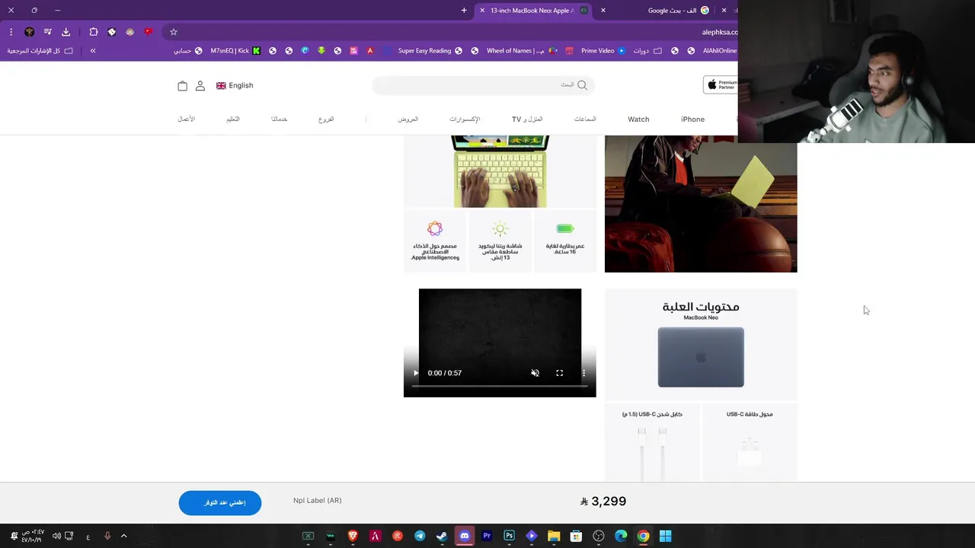Image resolution: width=975 pixels, height=548 pixels.
Task: Open the Prime Video bookmark
Action: pyautogui.click(x=603, y=51)
